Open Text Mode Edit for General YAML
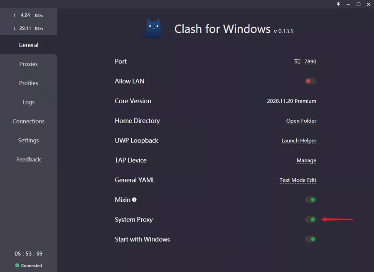 298,180
